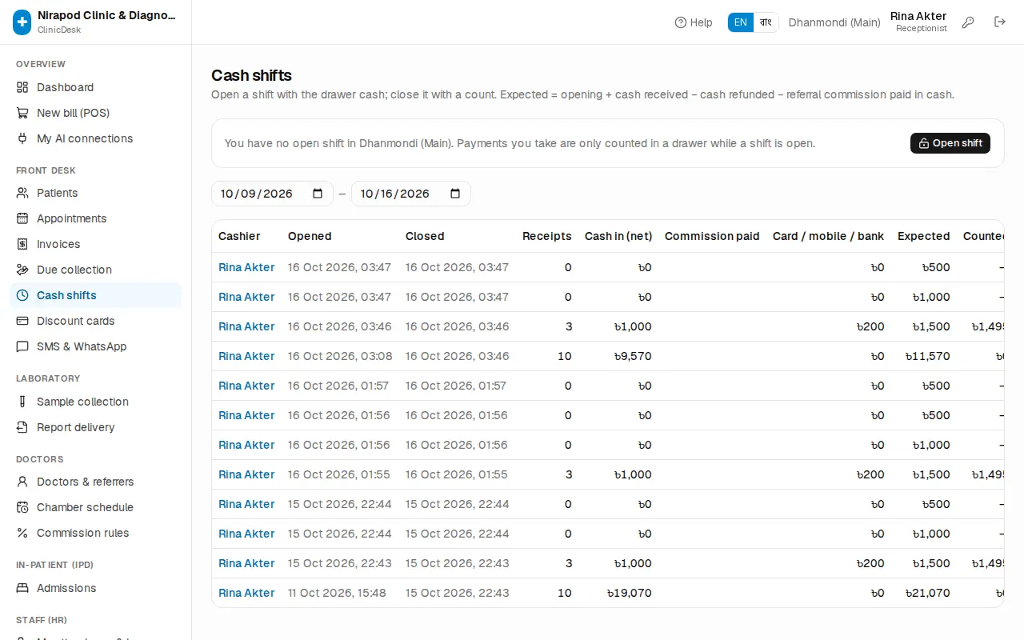Click the sign-out arrow icon
Image resolution: width=1024 pixels, height=640 pixels.
coord(1000,22)
